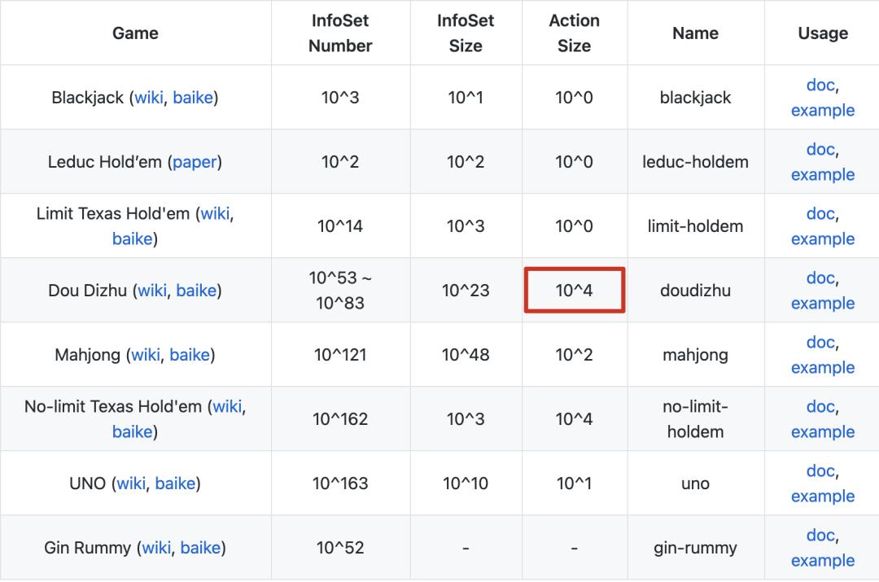Screen dimensions: 879x582
Task: Open the Dou Dizhu baike link
Action: (x=196, y=291)
